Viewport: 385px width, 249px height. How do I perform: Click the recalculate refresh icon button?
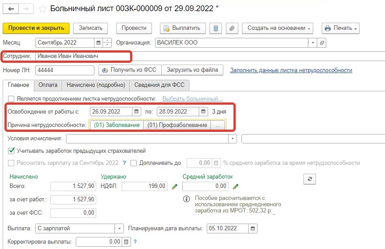click(x=310, y=179)
